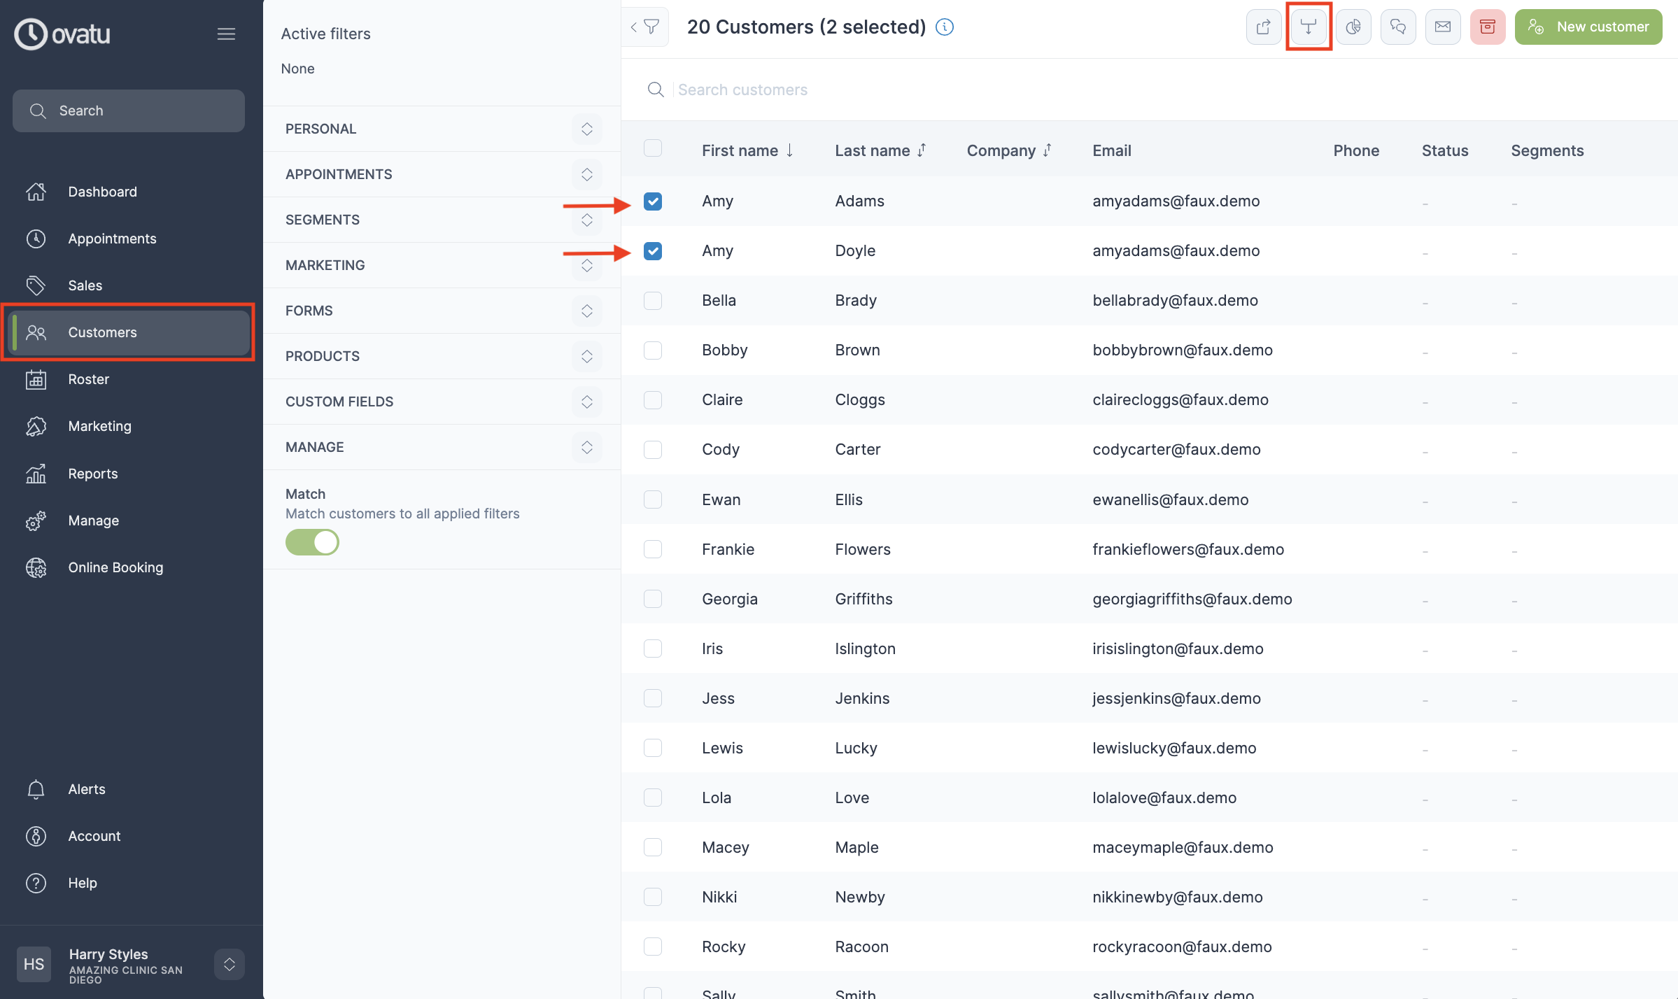
Task: Open the Harry Styles account switcher chevron
Action: [x=230, y=964]
